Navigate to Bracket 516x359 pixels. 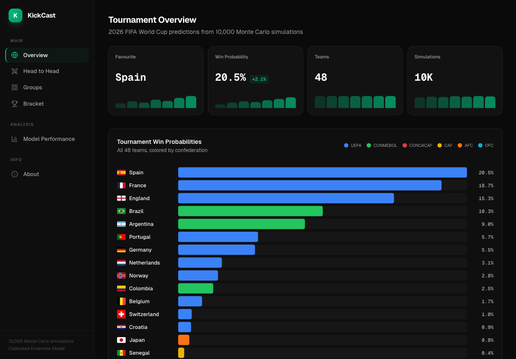[x=47, y=104]
